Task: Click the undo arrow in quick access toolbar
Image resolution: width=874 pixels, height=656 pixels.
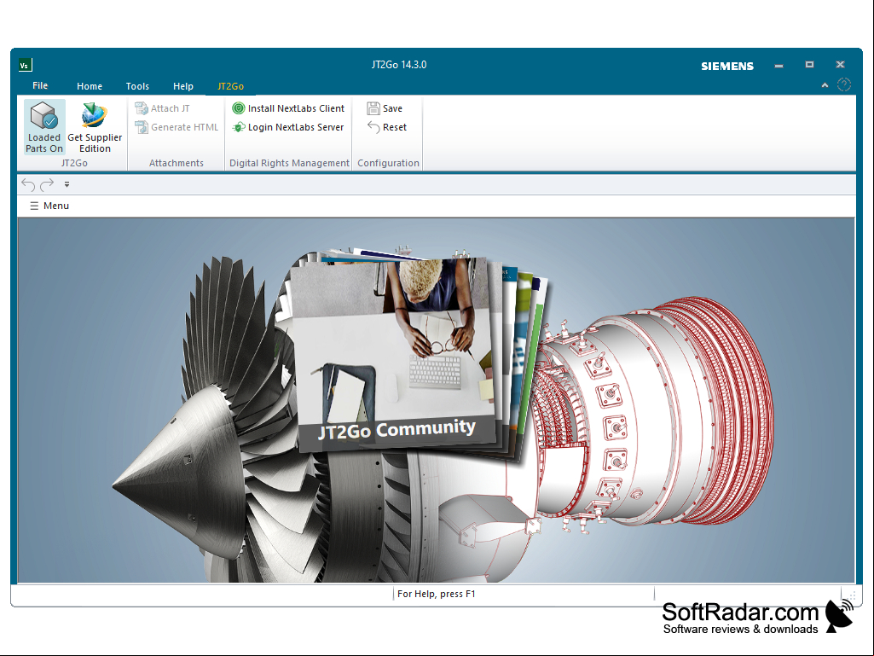Action: click(28, 184)
